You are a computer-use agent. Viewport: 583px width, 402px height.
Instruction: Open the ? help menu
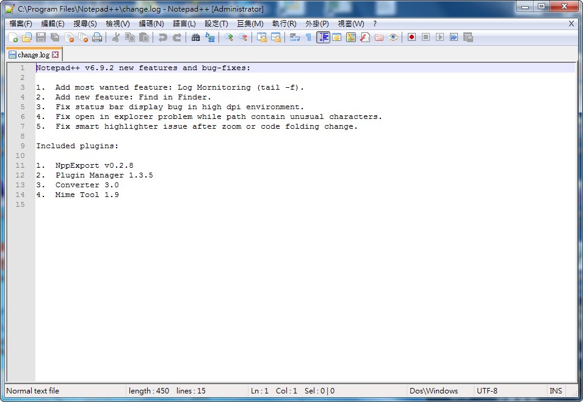point(375,24)
